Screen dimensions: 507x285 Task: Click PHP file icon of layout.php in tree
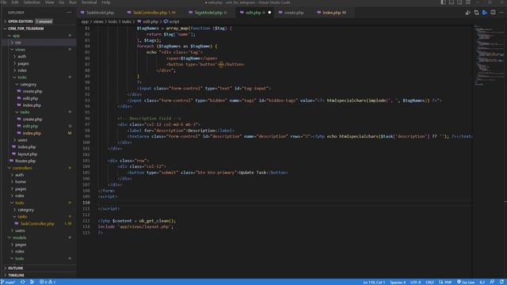pyautogui.click(x=14, y=154)
